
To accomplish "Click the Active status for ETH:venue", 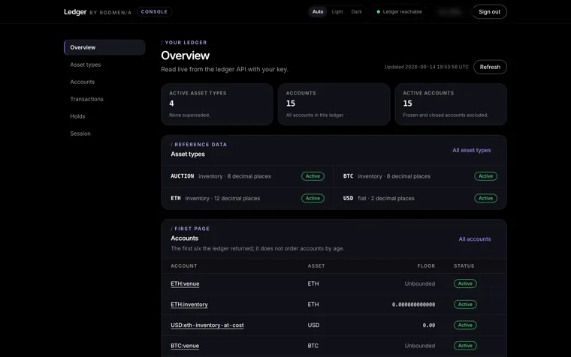I will tap(465, 283).
